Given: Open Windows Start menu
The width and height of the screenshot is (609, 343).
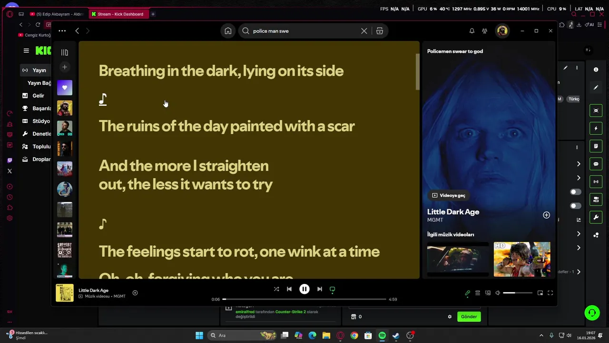Looking at the screenshot, I should coord(199,335).
